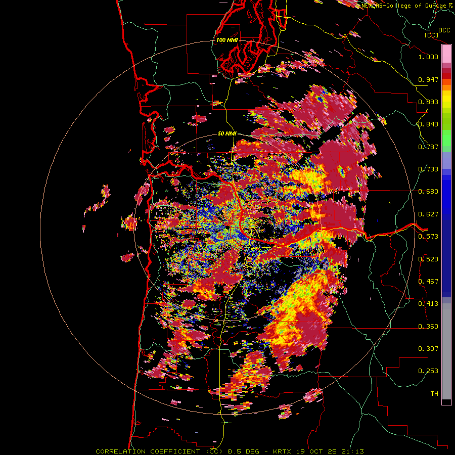455x455 pixels.
Task: Click the 0.787 scale value
Action: [428, 147]
